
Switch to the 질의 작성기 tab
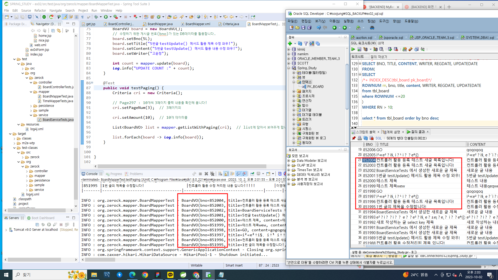click(x=378, y=57)
